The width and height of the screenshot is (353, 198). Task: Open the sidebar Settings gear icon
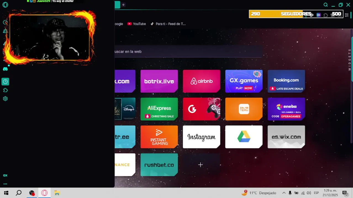(x=5, y=98)
